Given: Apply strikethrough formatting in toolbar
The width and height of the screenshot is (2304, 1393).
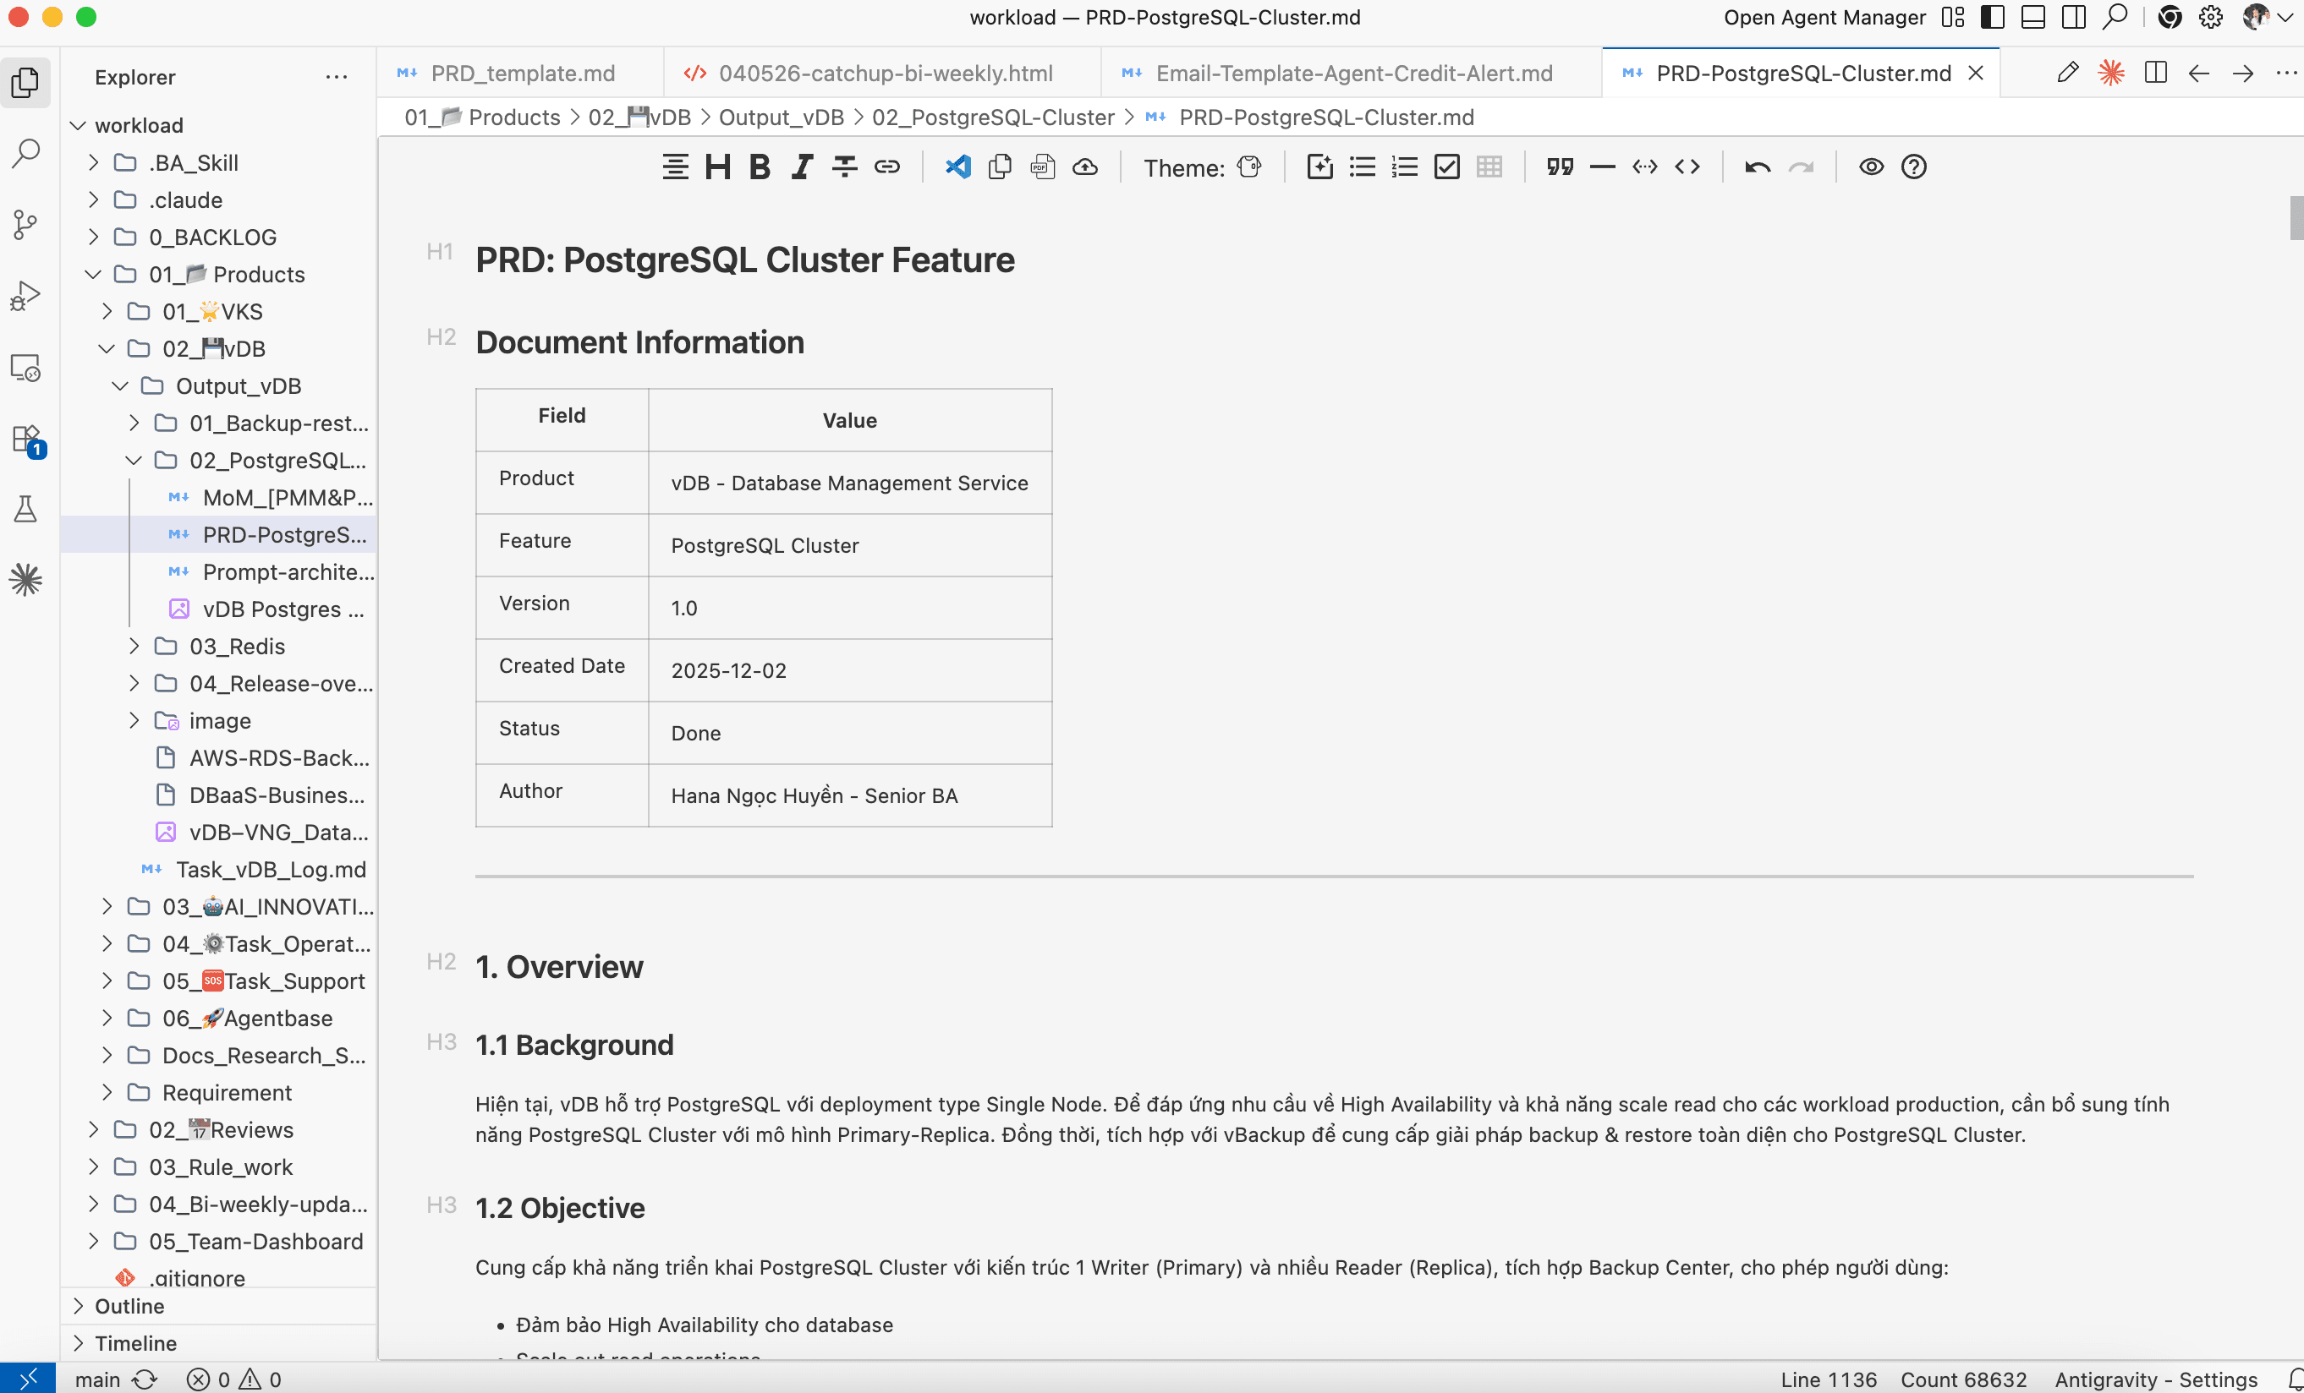Looking at the screenshot, I should coord(844,167).
